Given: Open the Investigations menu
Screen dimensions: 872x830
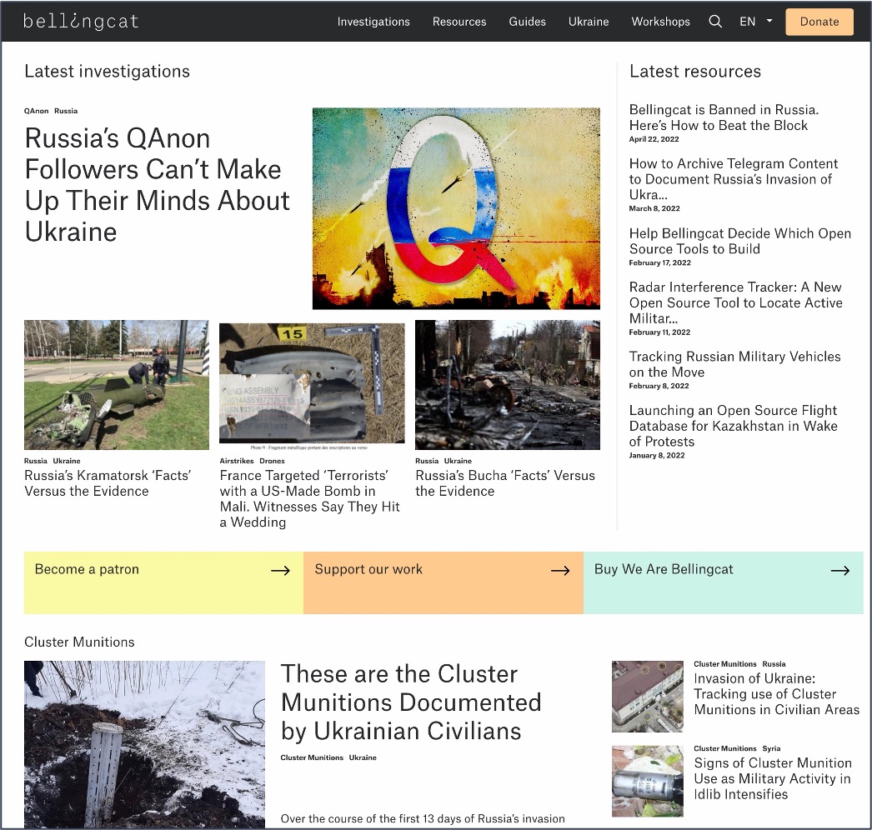Looking at the screenshot, I should pyautogui.click(x=373, y=22).
